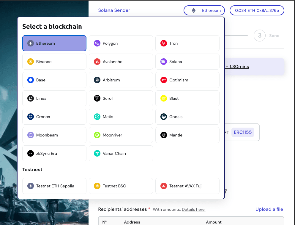Click the Ethereum icon in the header network selector
Image resolution: width=295 pixels, height=225 pixels.
coord(194,10)
